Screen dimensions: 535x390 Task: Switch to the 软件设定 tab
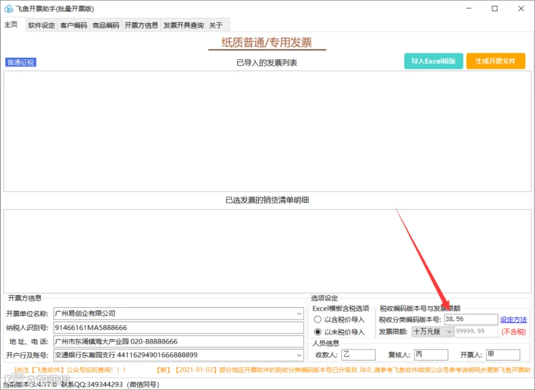click(42, 25)
